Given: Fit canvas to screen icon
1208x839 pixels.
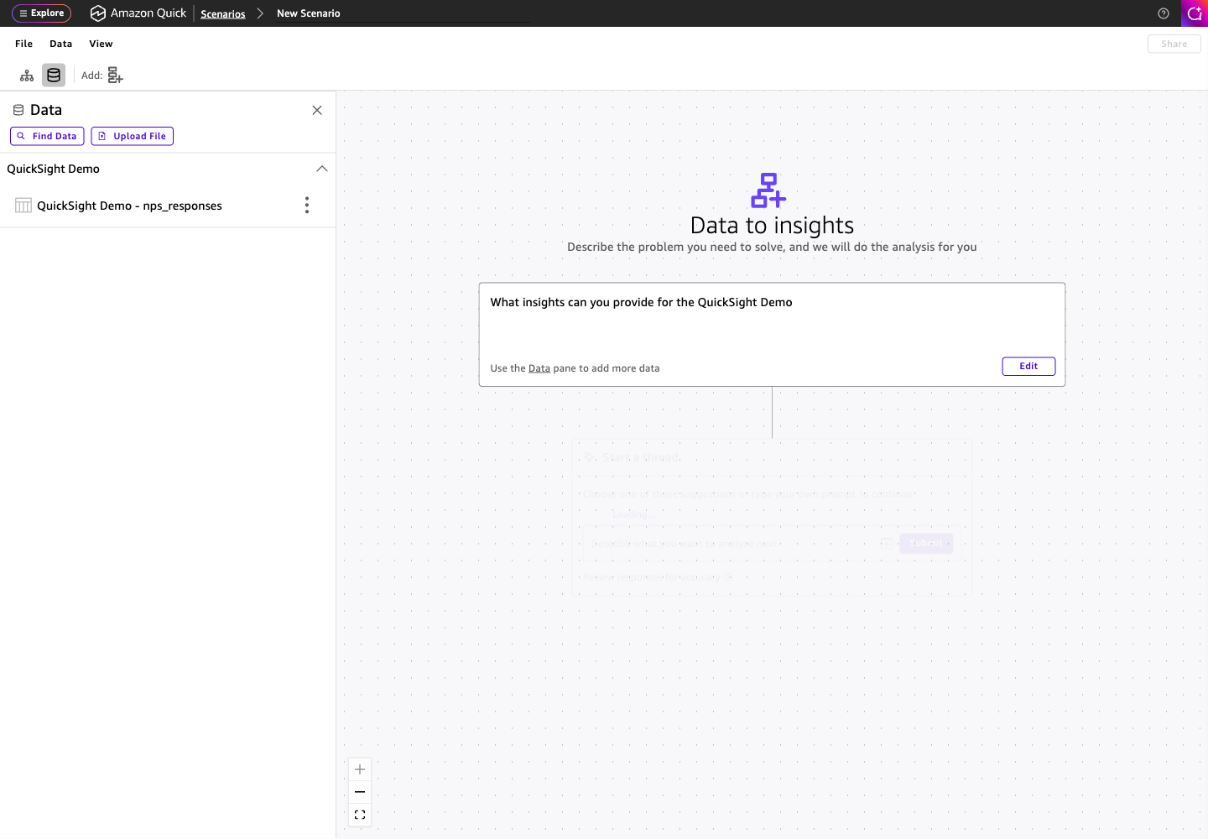Looking at the screenshot, I should [x=360, y=815].
